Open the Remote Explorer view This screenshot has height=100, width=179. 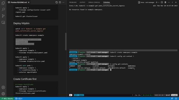click(3, 22)
